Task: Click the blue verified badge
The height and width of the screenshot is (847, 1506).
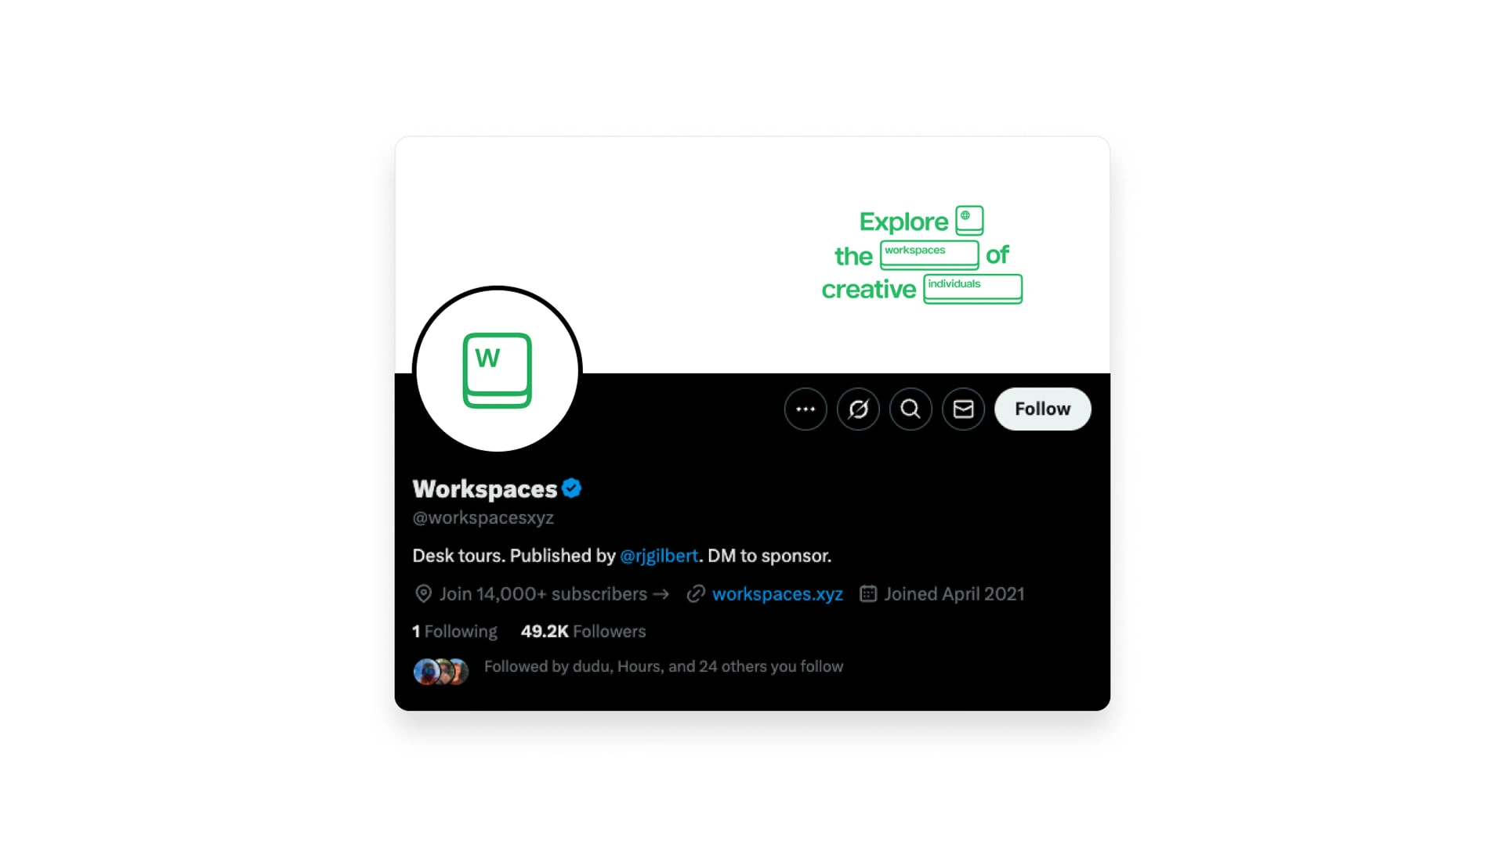Action: tap(572, 488)
